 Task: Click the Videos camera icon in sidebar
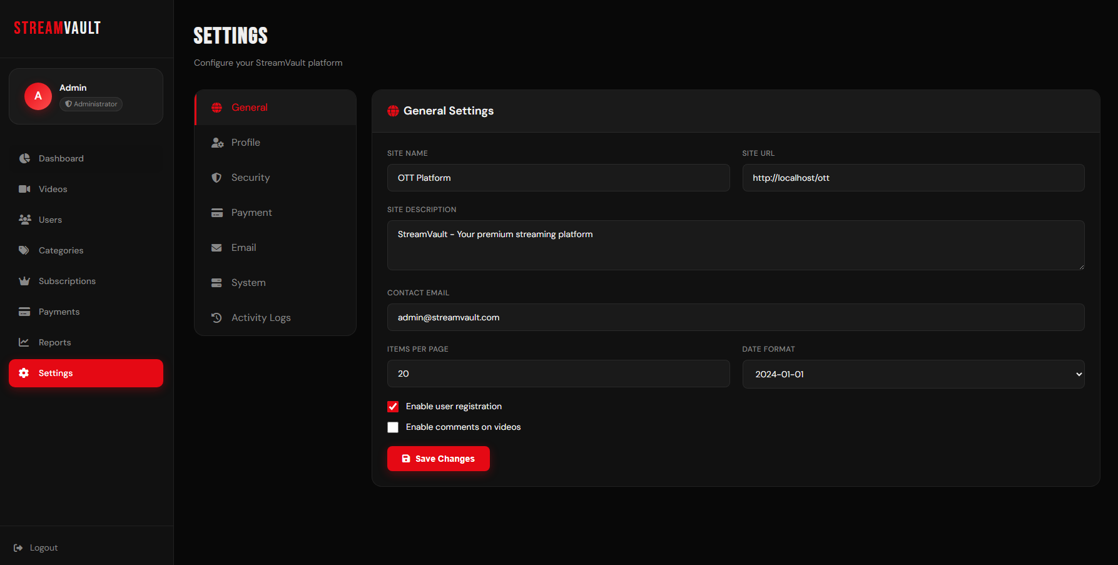click(x=24, y=189)
